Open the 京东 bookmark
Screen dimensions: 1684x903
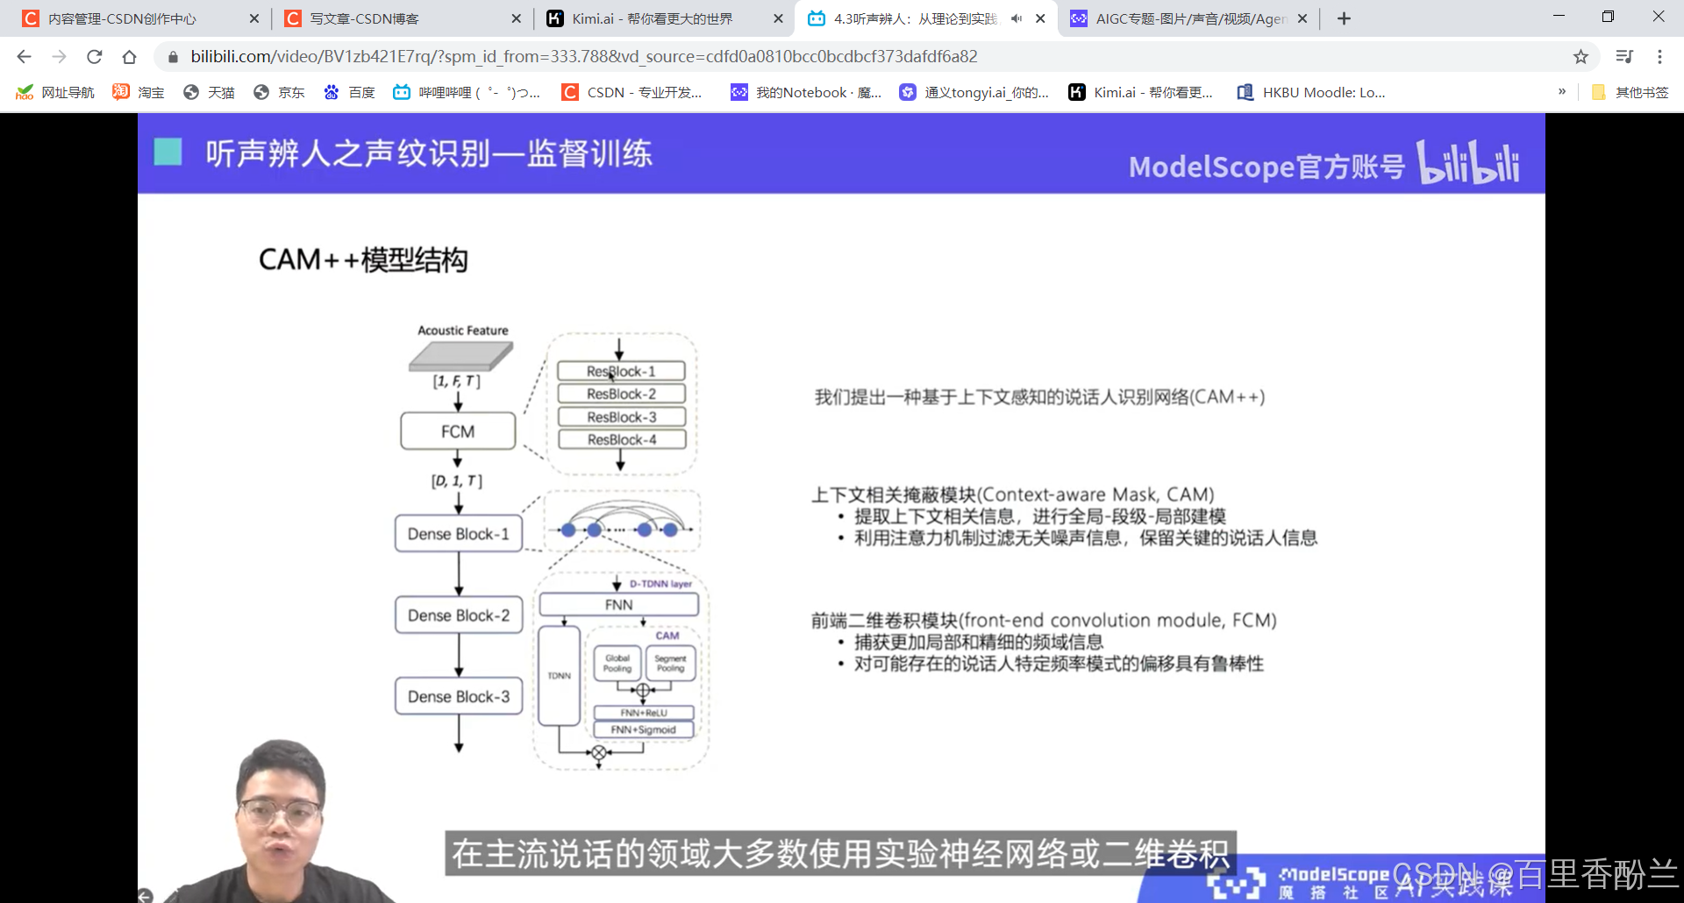coord(279,92)
